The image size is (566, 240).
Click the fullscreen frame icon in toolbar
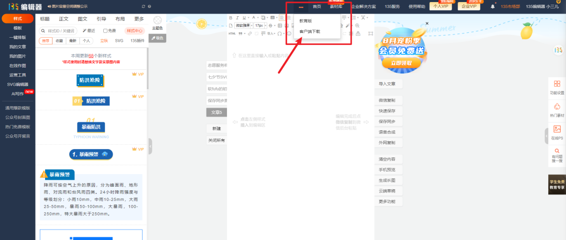371,33
